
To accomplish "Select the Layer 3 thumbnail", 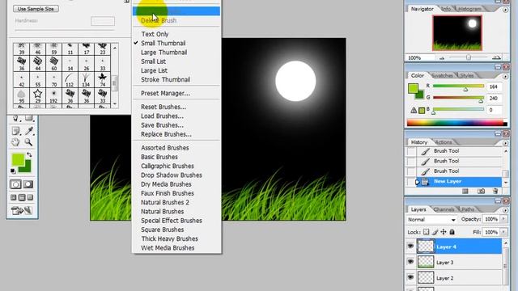I will 426,262.
